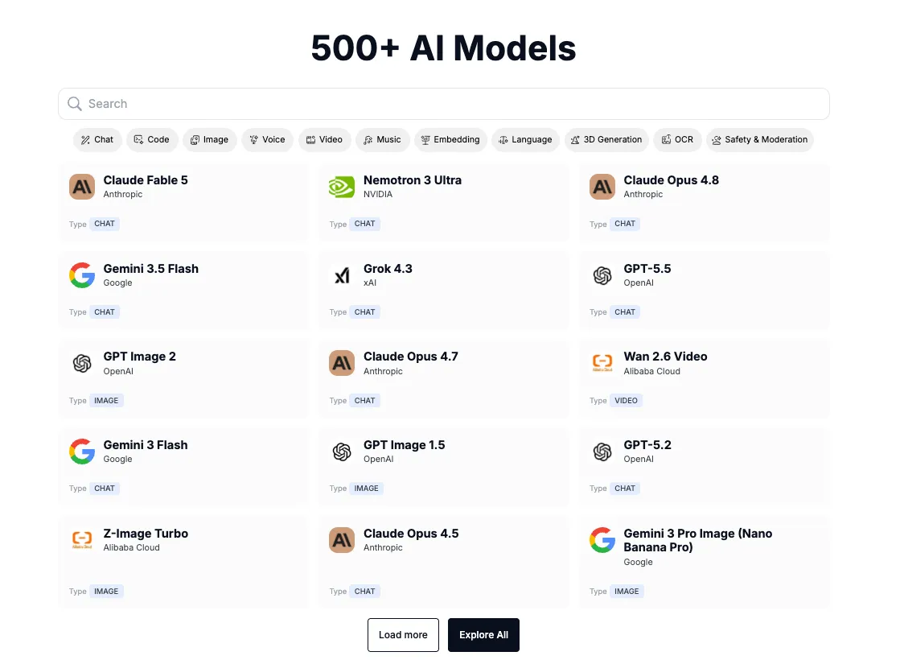Click the IMAGE type tag on Z-Image Turbo
The image size is (904, 660).
106,592
